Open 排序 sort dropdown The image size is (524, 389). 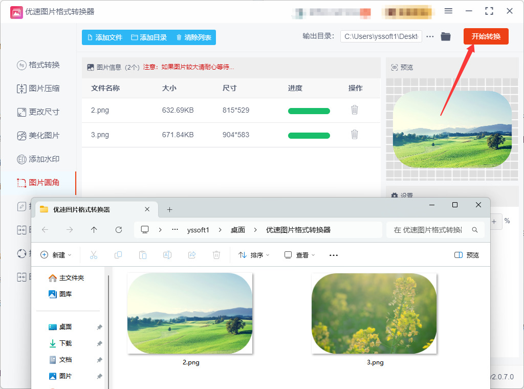click(254, 255)
